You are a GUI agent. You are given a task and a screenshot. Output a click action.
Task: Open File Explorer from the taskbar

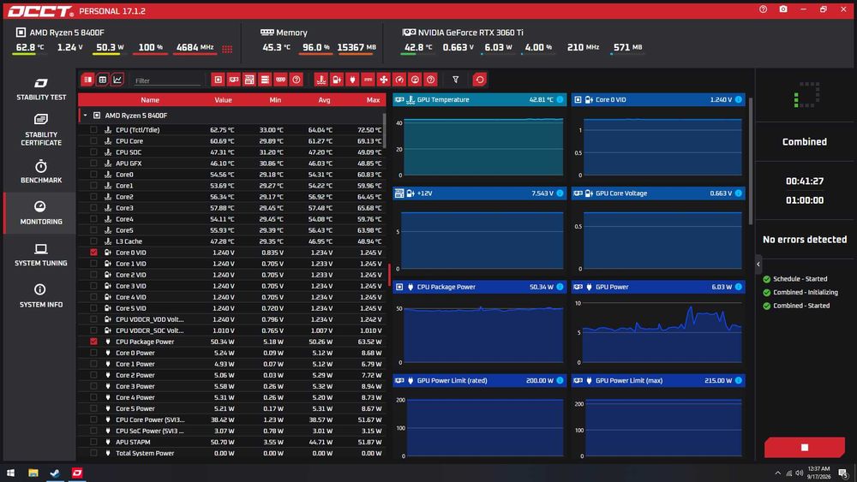pos(33,473)
